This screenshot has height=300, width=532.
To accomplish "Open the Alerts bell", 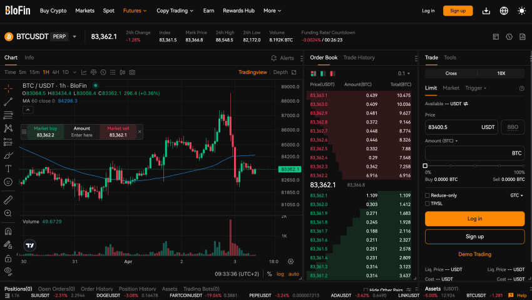I will 282,58.
